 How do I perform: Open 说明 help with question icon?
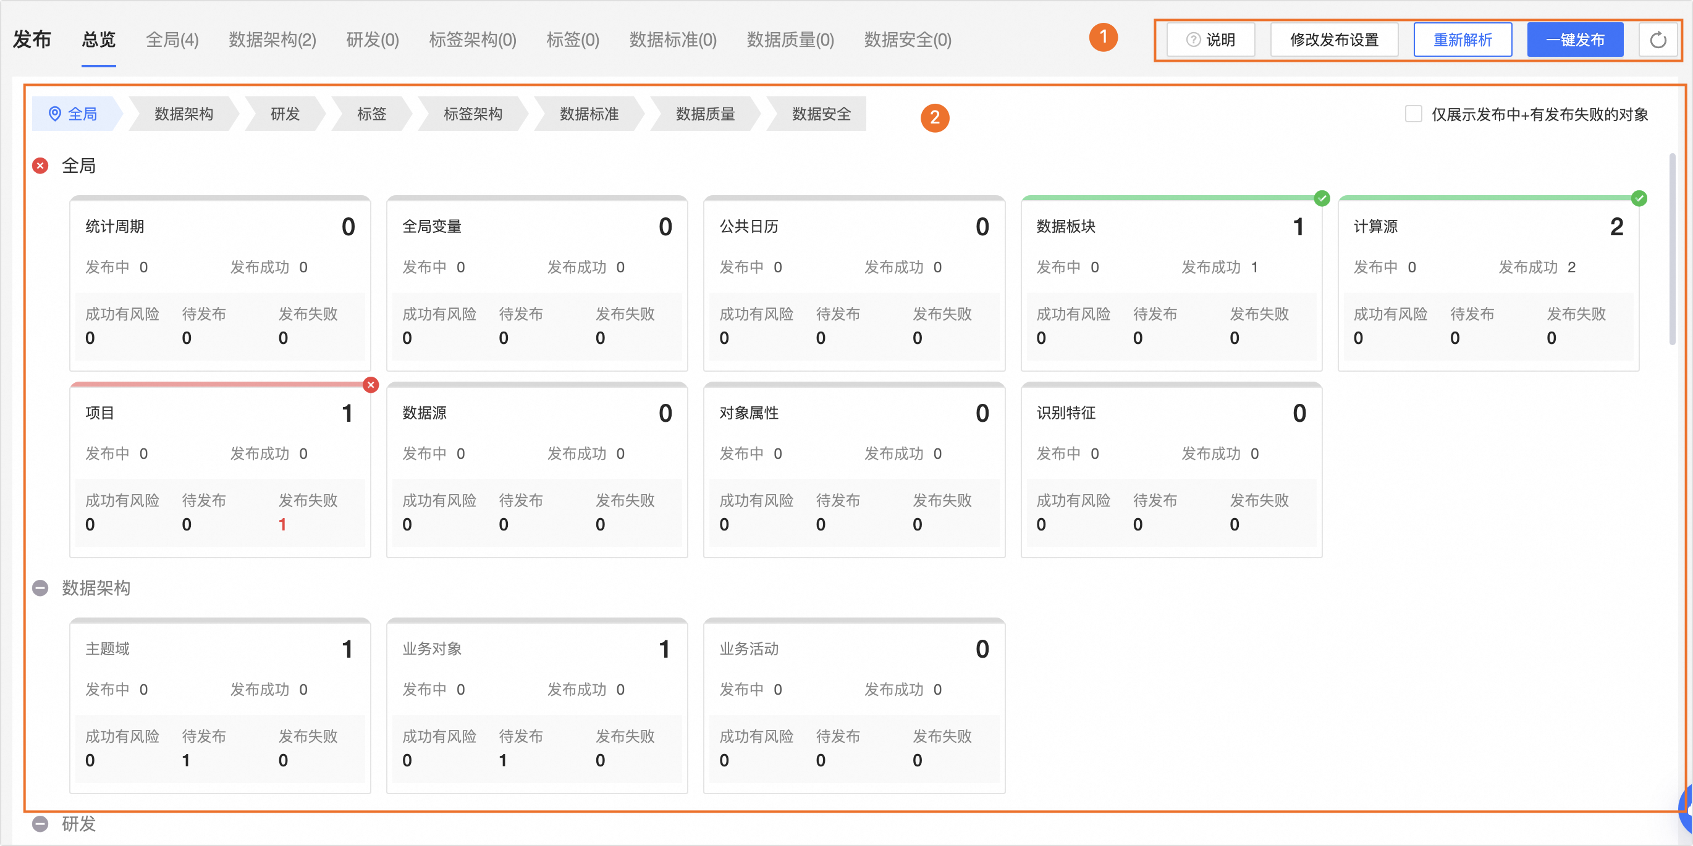point(1210,40)
